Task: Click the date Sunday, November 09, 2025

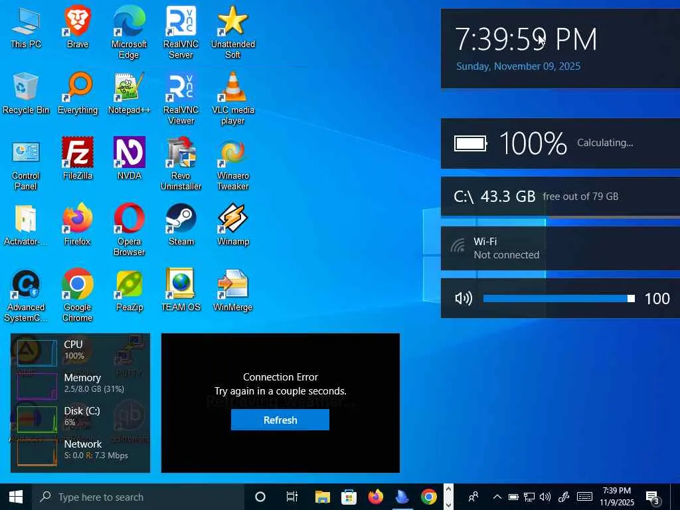Action: (x=518, y=66)
